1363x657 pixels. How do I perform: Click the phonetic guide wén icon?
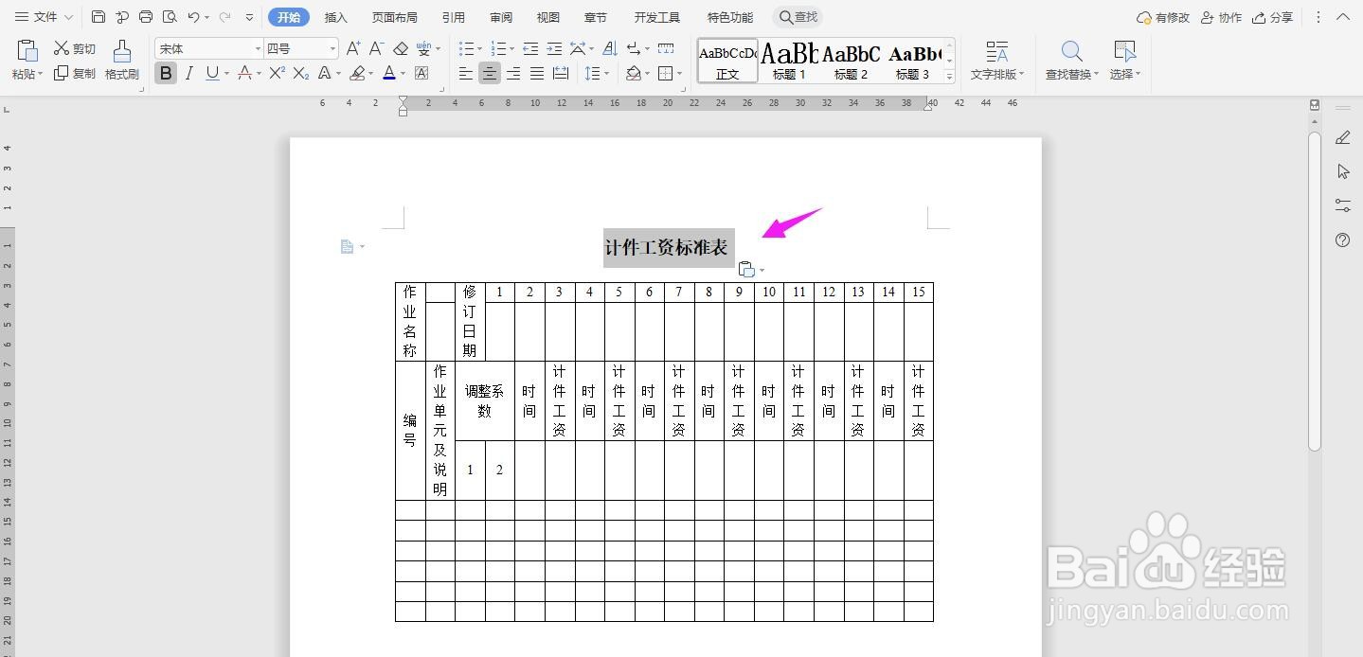(x=424, y=48)
